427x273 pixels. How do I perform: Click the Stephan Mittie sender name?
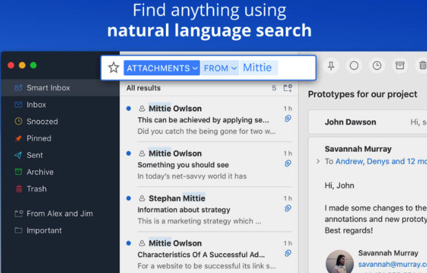point(177,199)
